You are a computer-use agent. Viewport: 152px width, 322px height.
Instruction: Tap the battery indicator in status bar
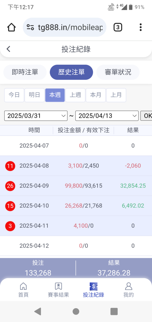(131, 7)
